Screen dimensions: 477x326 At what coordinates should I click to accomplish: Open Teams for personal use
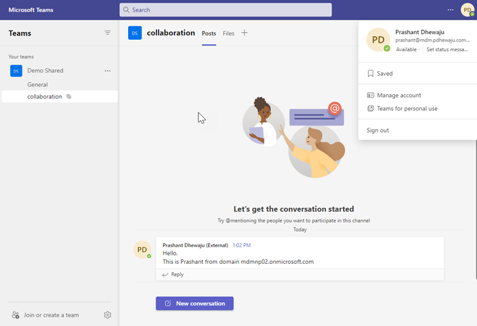coord(417,108)
